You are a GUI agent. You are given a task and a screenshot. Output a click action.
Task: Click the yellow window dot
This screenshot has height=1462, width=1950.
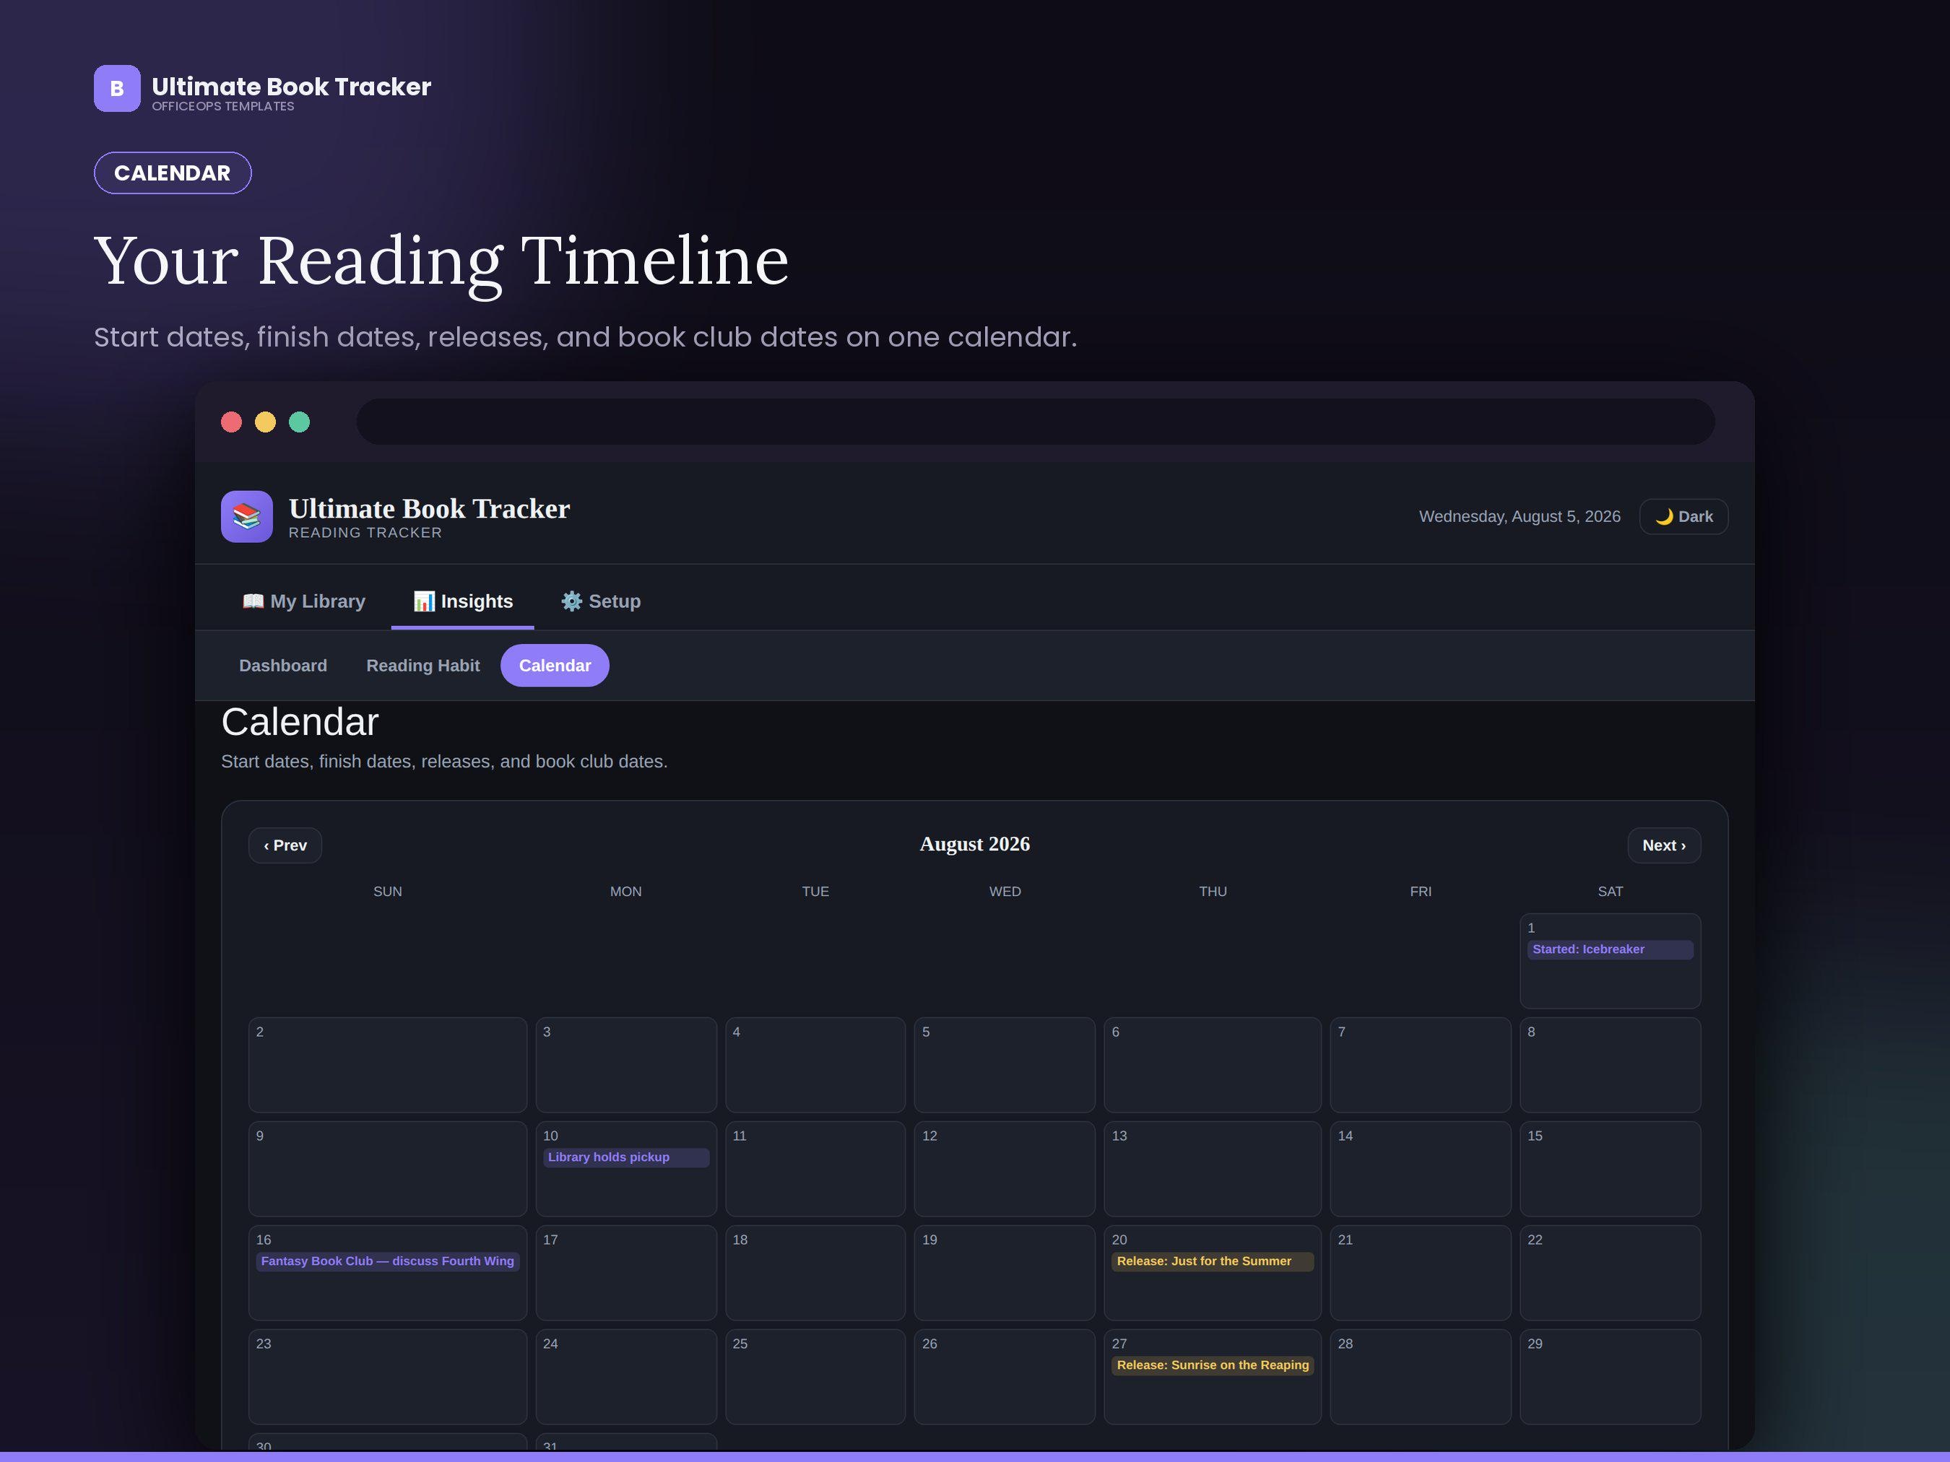(265, 422)
